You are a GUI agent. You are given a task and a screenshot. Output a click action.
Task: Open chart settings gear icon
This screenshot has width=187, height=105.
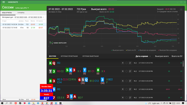coord(181,10)
